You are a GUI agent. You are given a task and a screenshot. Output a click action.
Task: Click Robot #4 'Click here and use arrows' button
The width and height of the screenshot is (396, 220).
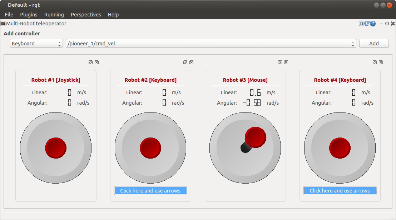[x=340, y=191]
